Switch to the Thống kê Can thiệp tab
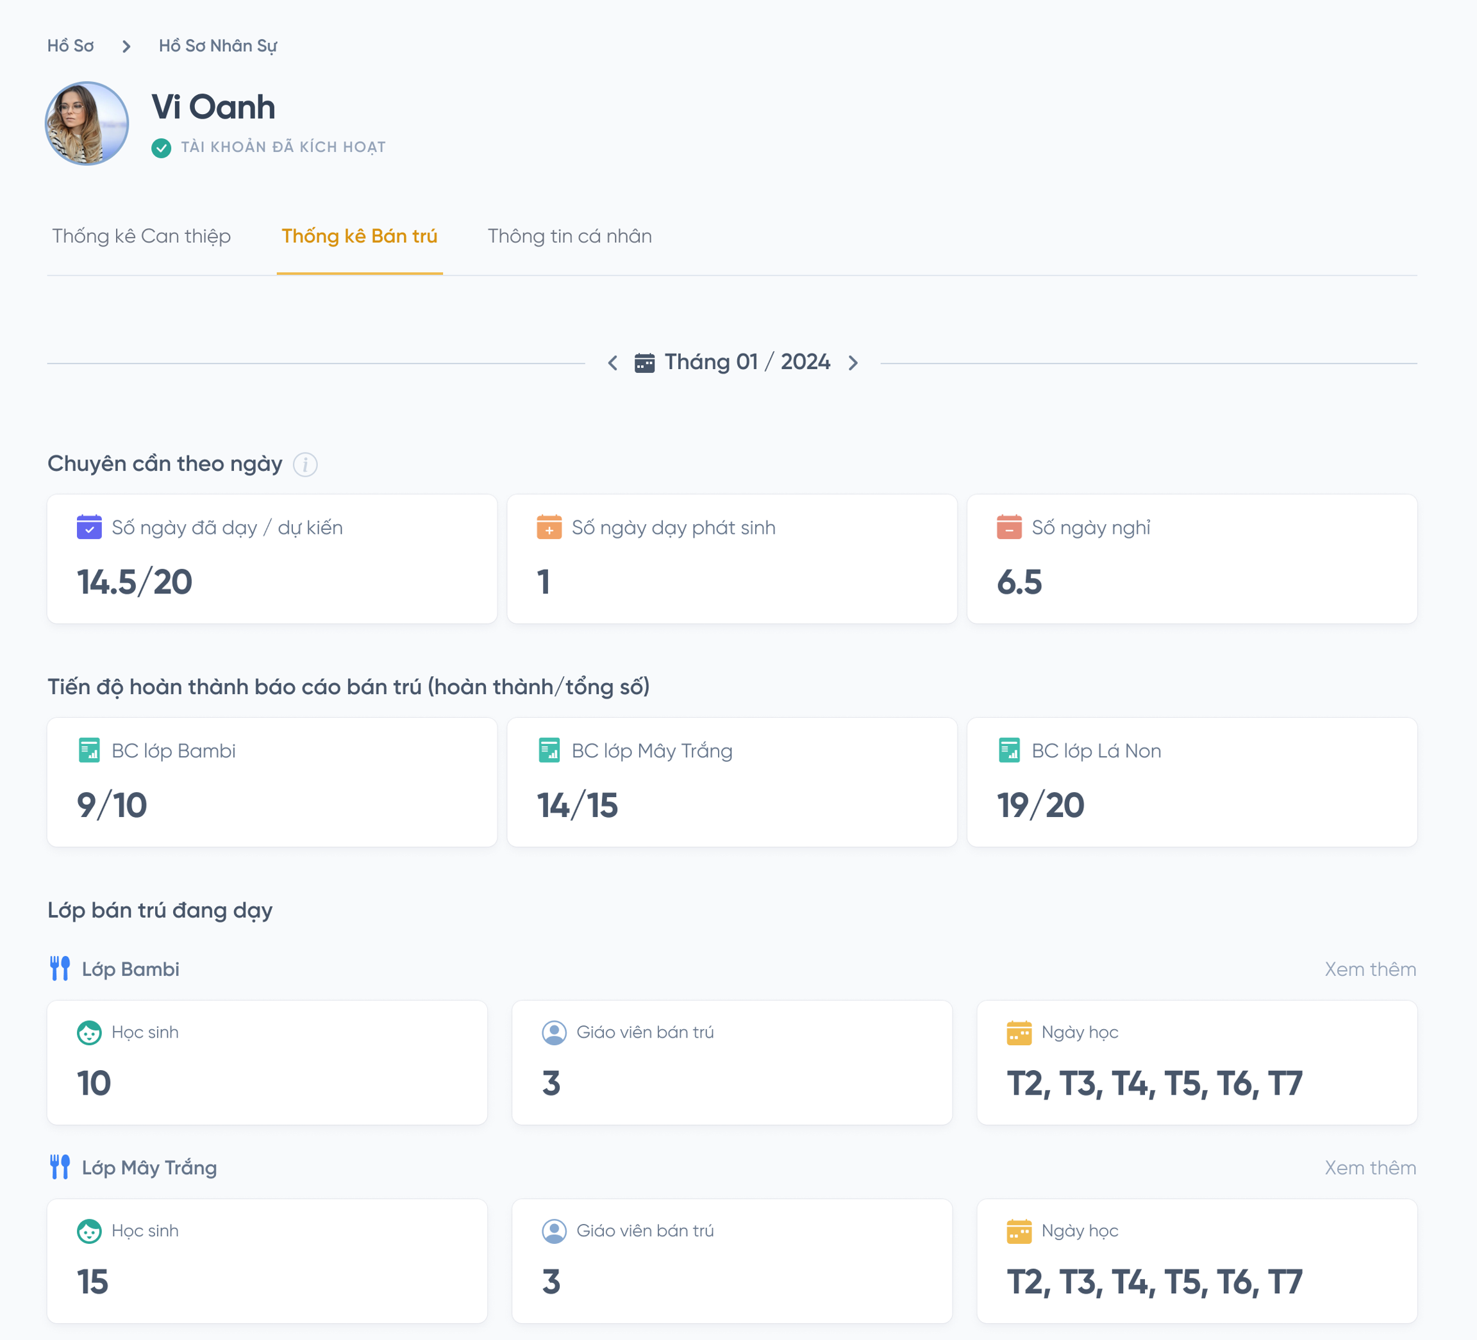Screen dimensions: 1477x1340 [142, 236]
